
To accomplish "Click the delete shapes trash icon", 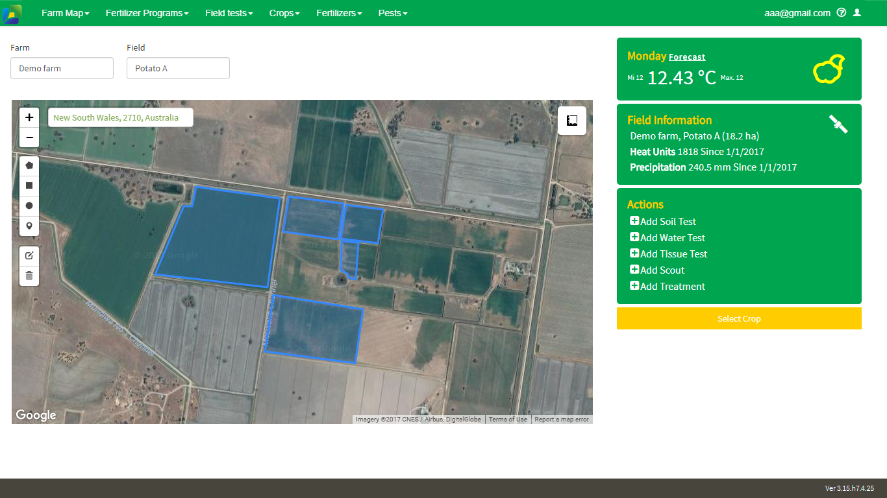I will pyautogui.click(x=29, y=276).
